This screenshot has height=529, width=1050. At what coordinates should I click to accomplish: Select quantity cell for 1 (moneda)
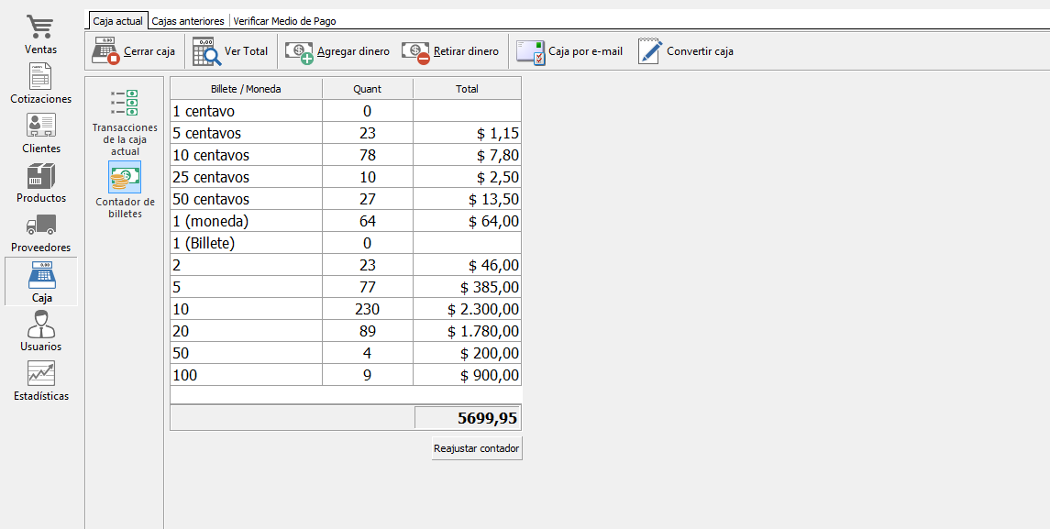[x=367, y=221]
